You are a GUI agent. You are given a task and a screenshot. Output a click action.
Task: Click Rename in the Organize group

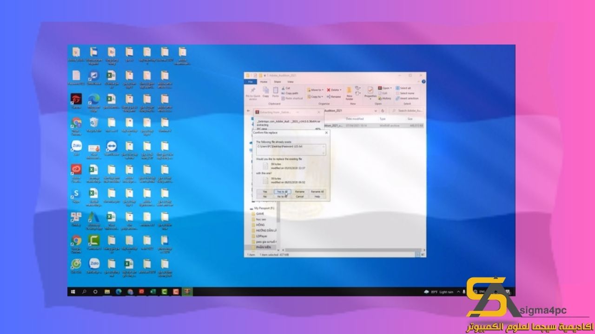(334, 96)
